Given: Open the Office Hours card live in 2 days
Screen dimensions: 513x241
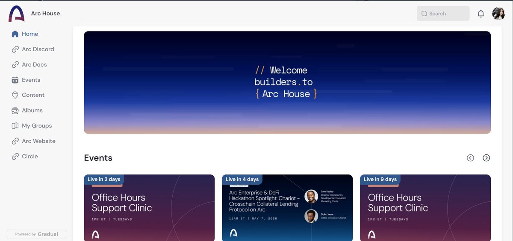Looking at the screenshot, I should click(x=149, y=208).
